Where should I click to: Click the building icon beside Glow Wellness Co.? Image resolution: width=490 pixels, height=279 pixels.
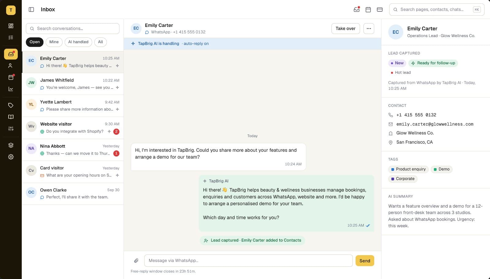click(x=390, y=133)
